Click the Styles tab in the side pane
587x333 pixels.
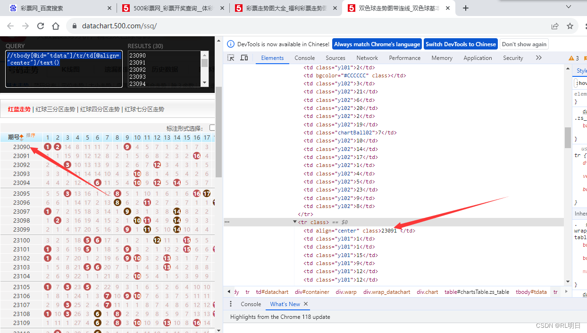tap(582, 71)
